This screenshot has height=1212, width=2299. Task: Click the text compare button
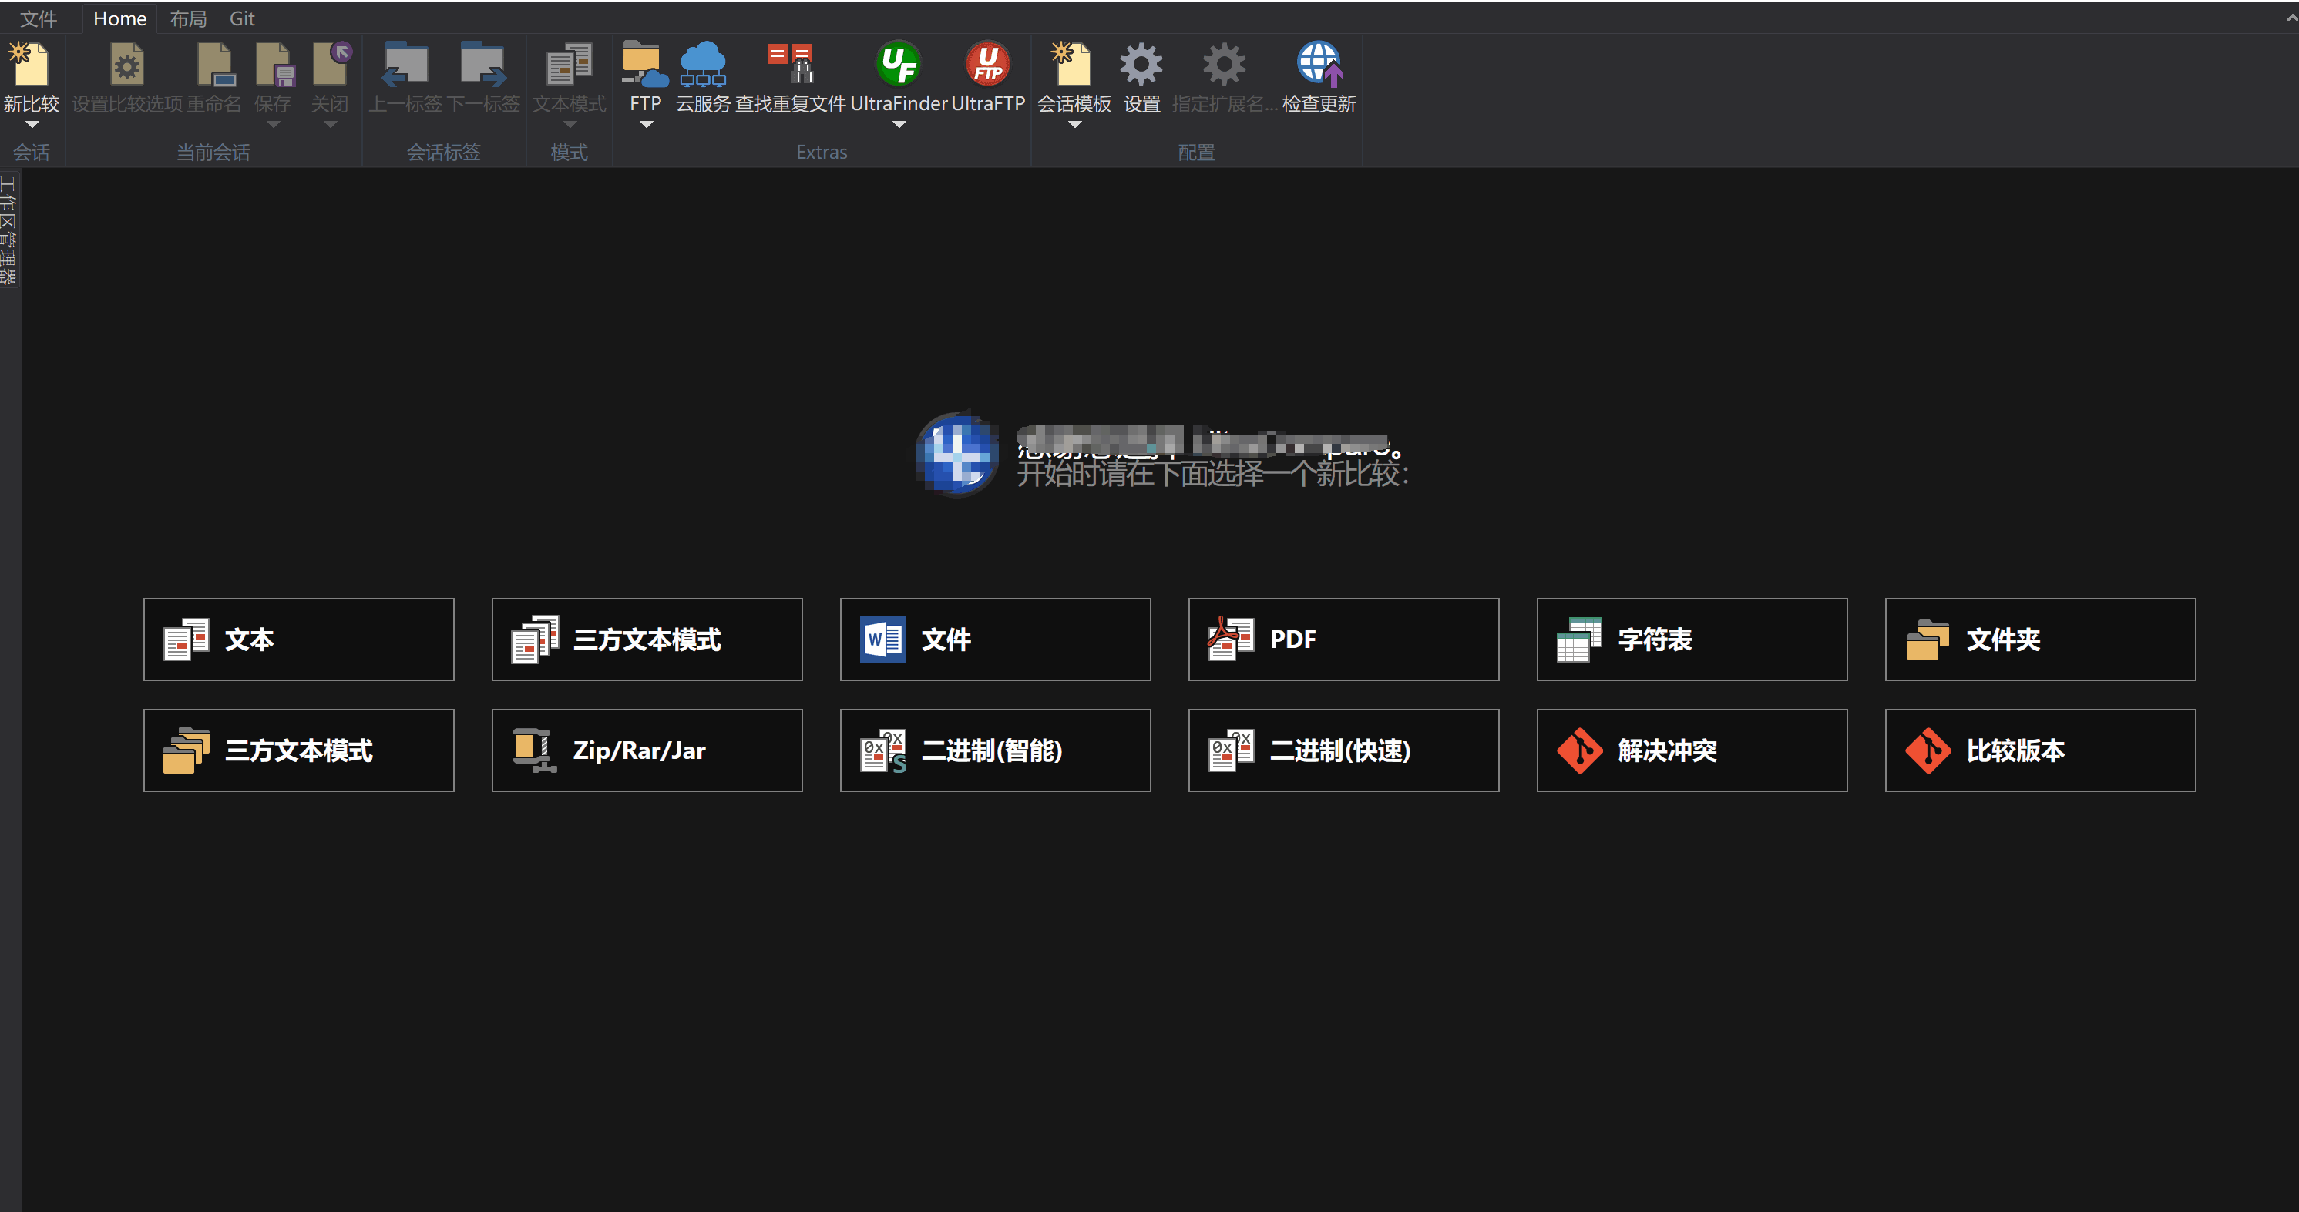point(298,639)
